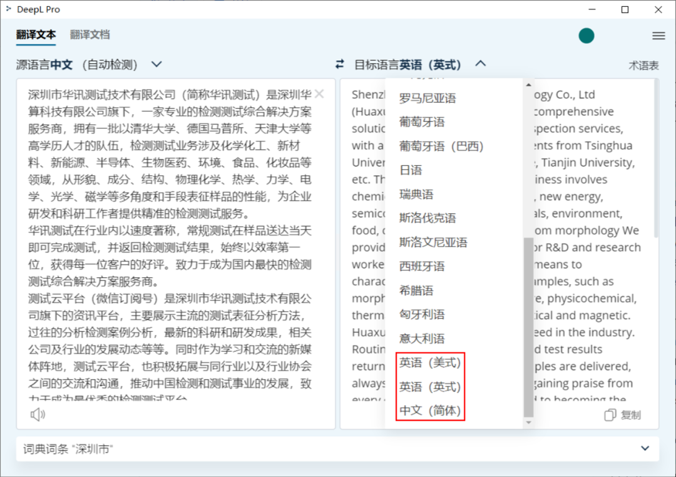Select 意大利语 in language list
Viewport: 676px width, 477px height.
422,339
